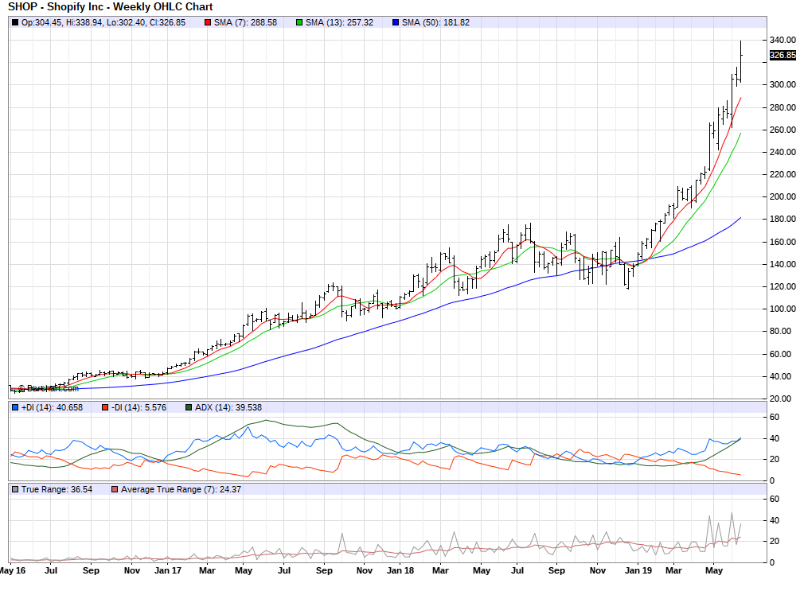Click the 300.00 price axis label
Viewport: 800px width, 595px height.
coord(782,84)
